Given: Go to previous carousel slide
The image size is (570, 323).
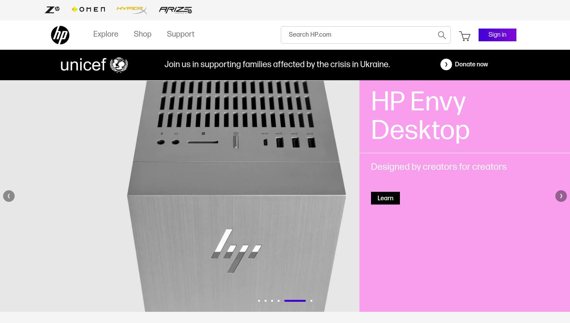Looking at the screenshot, I should coord(9,196).
